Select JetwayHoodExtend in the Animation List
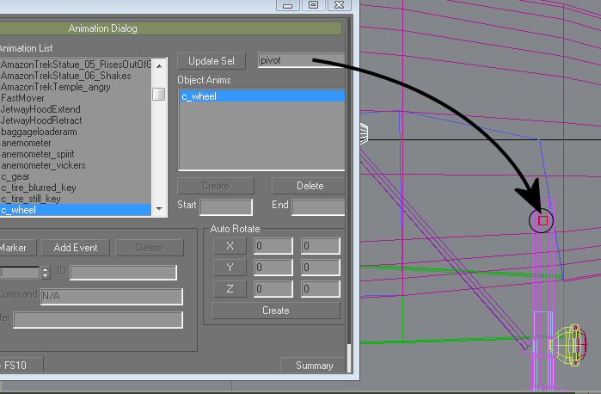 pos(40,109)
